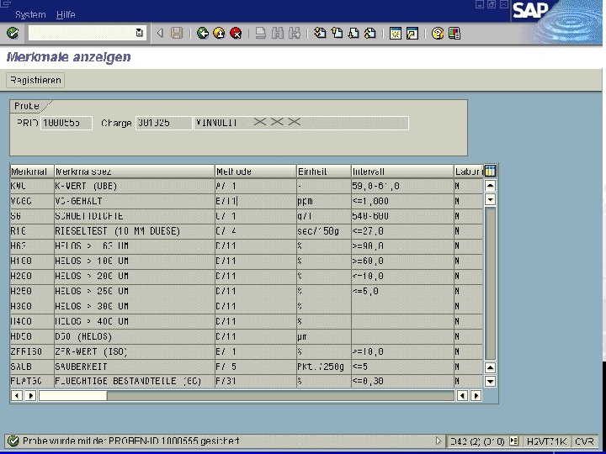The image size is (606, 454).
Task: Click the horizontal scrollbar thumb
Action: coord(73,396)
